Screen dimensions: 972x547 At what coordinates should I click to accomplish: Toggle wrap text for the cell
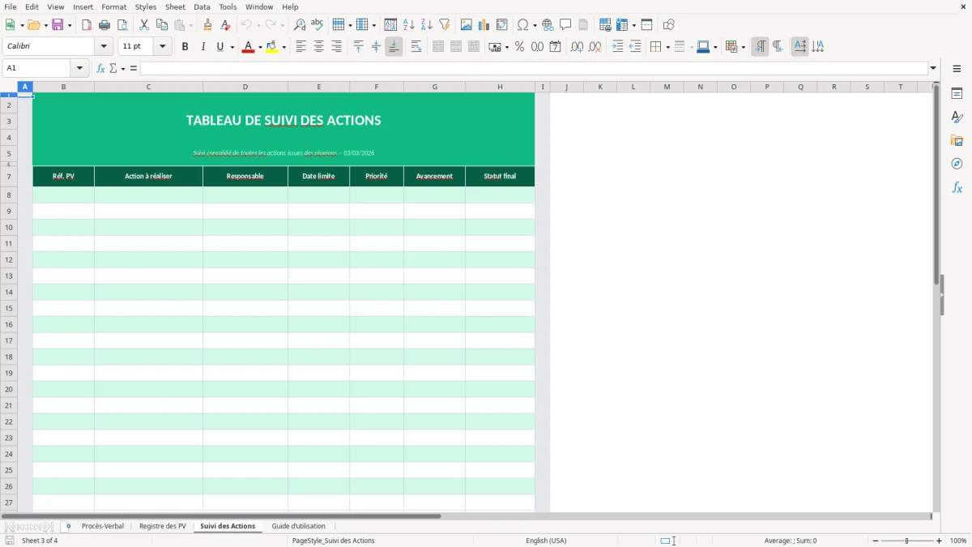pyautogui.click(x=416, y=46)
